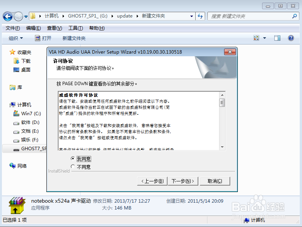Close the VIA HD Audio setup wizard
This screenshot has height=227, width=302.
tap(230, 52)
